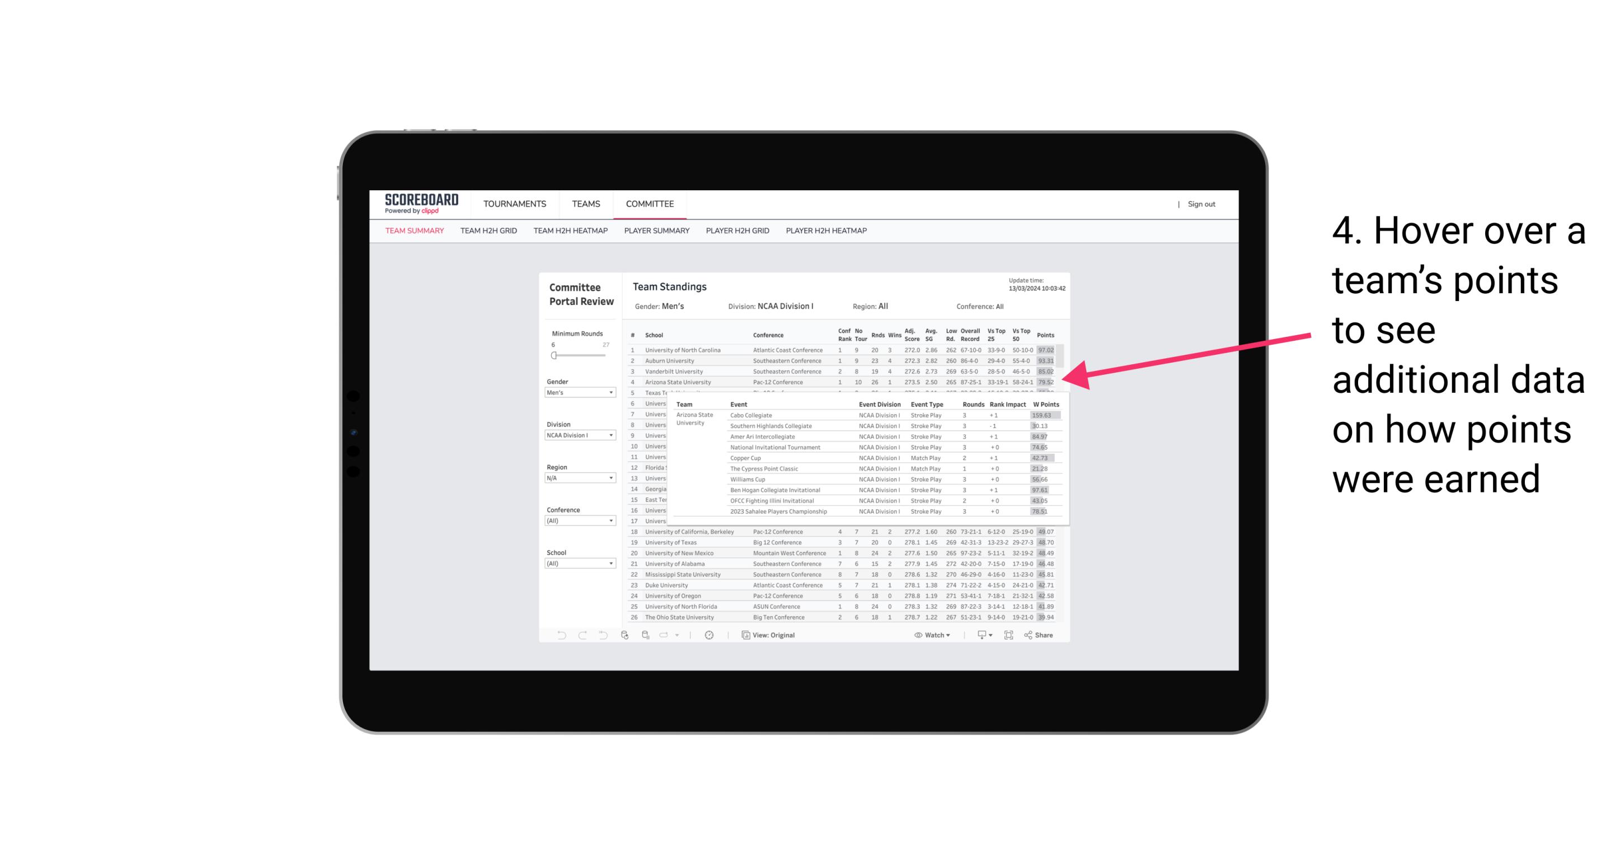Viewport: 1606px width, 864px height.
Task: Click the View Original button icon
Action: click(744, 635)
